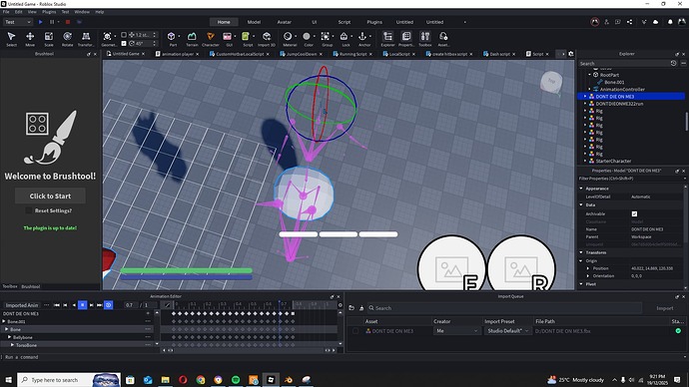Open the Test mode dropdown

[18, 22]
